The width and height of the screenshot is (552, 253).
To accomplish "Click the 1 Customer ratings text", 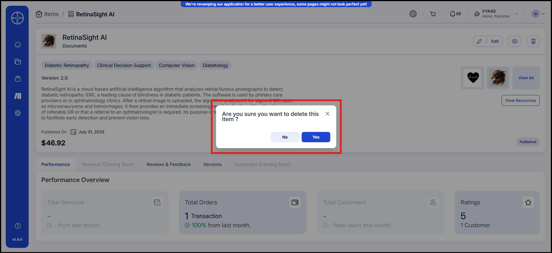I will [475, 225].
